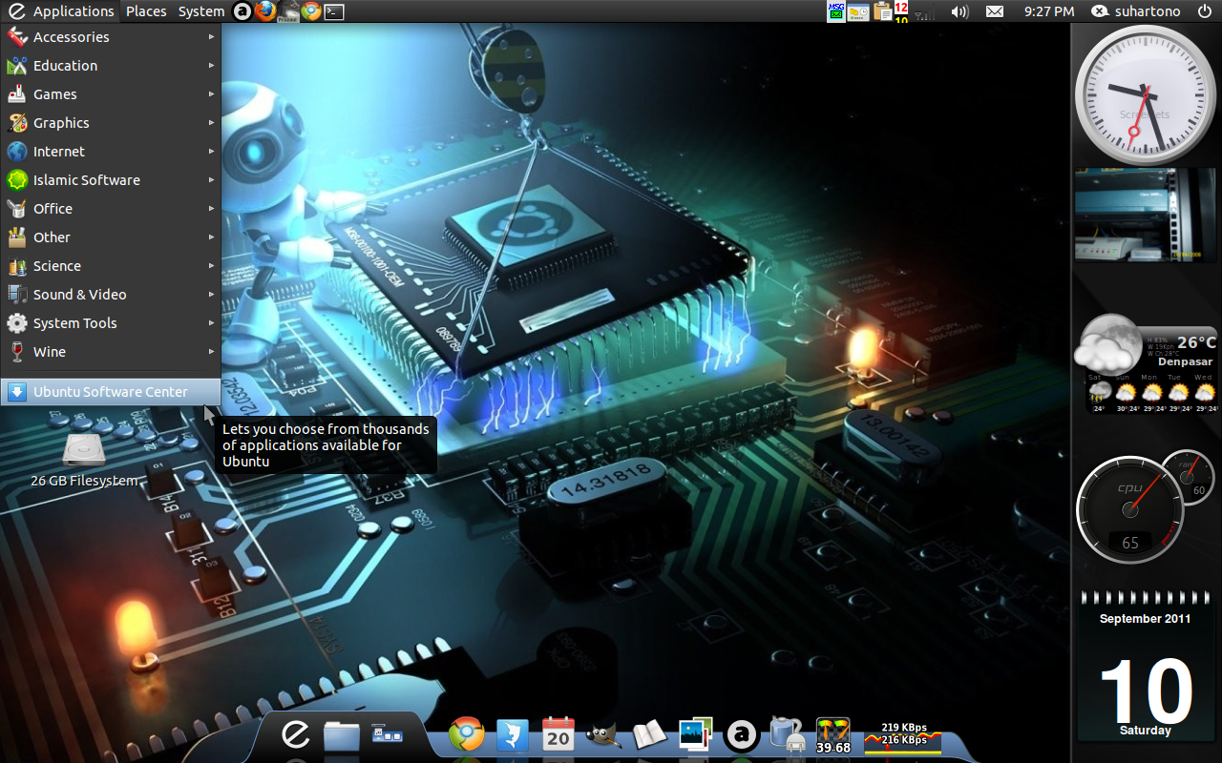
Task: Open the System Tools menu entry
Action: 111,323
